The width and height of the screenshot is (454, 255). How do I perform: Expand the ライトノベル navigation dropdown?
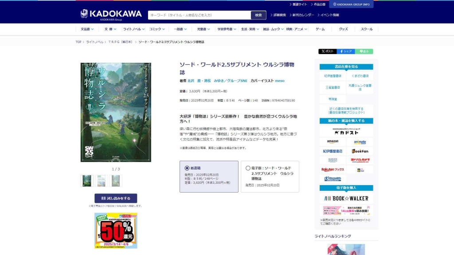133,28
